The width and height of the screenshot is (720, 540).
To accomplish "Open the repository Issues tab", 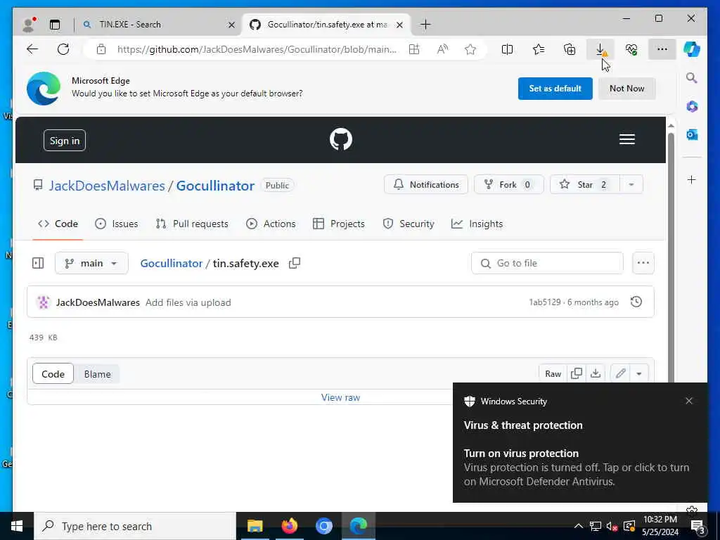I will coord(116,224).
